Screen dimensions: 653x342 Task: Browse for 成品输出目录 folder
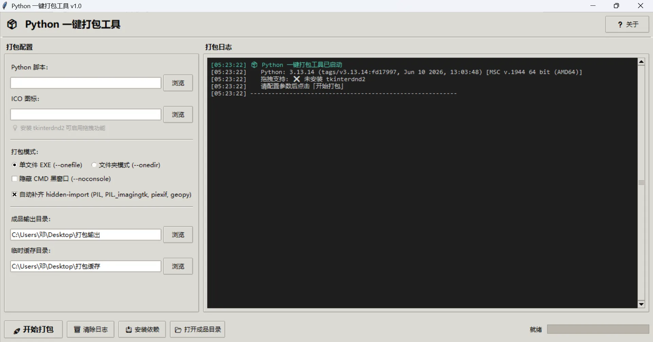pyautogui.click(x=178, y=235)
